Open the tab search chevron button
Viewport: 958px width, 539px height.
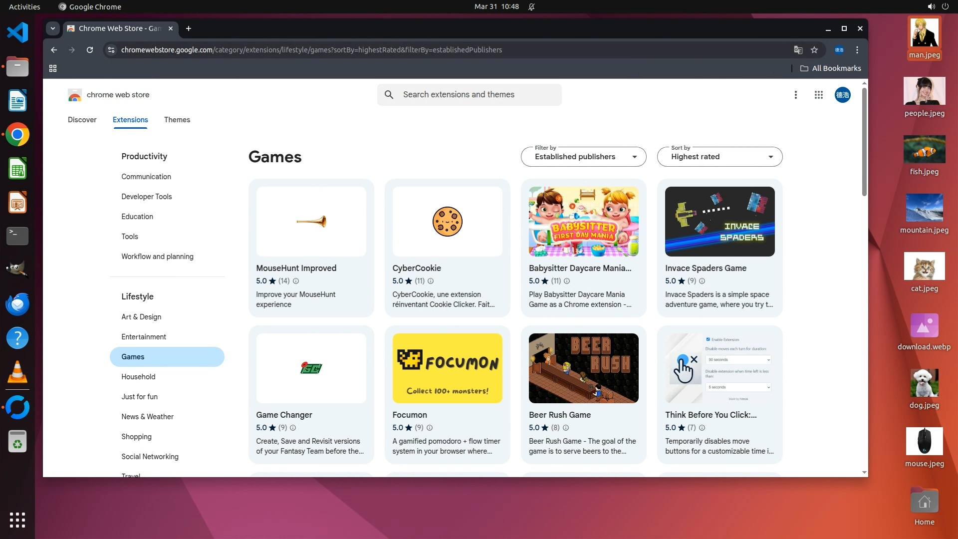tap(53, 28)
